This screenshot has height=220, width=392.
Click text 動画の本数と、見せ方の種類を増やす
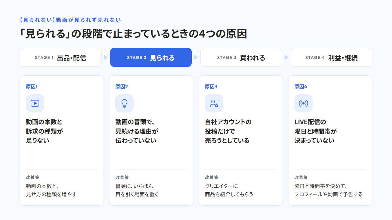(51, 190)
